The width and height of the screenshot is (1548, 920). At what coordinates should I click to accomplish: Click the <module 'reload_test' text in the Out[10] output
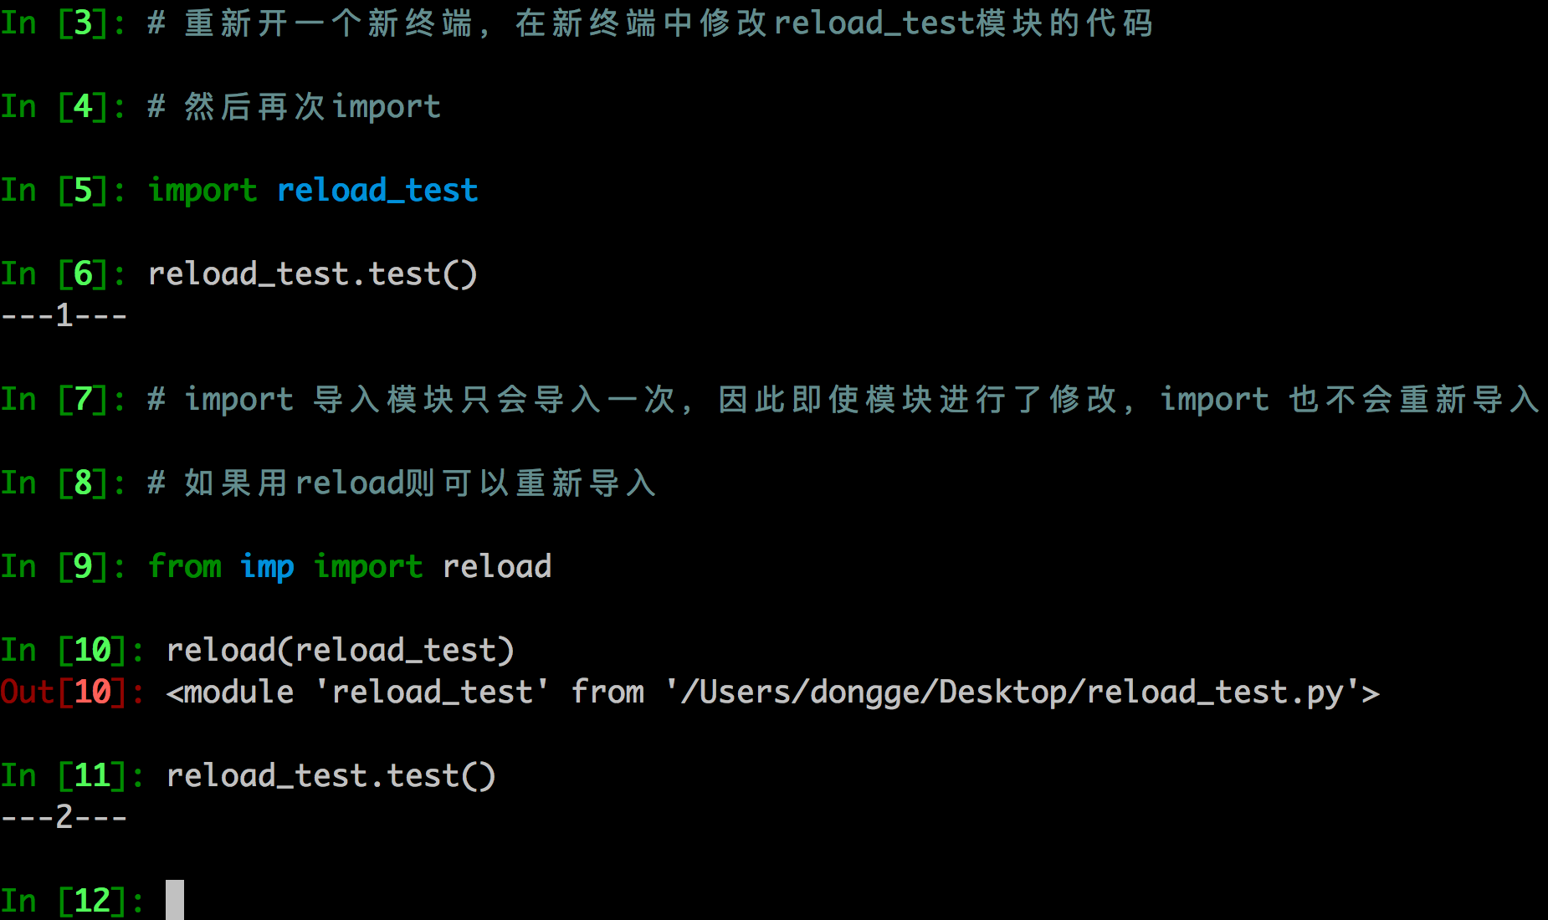(x=357, y=693)
